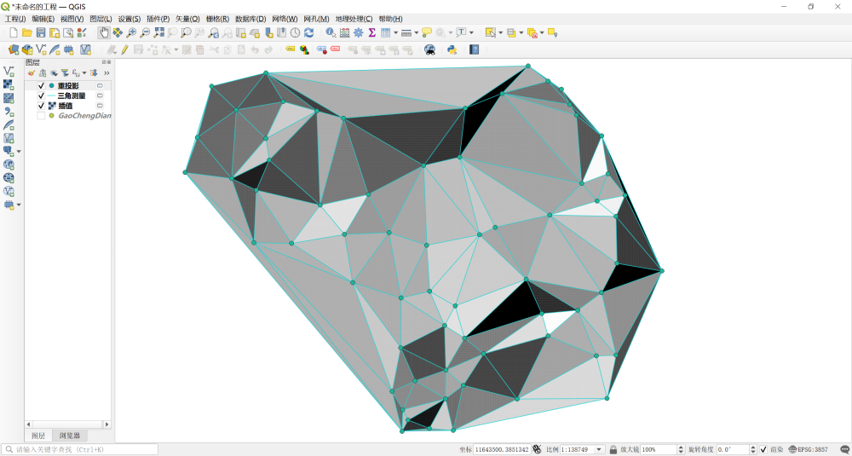
Task: Click Add WMS Layer globe in sidebar
Action: (9, 165)
